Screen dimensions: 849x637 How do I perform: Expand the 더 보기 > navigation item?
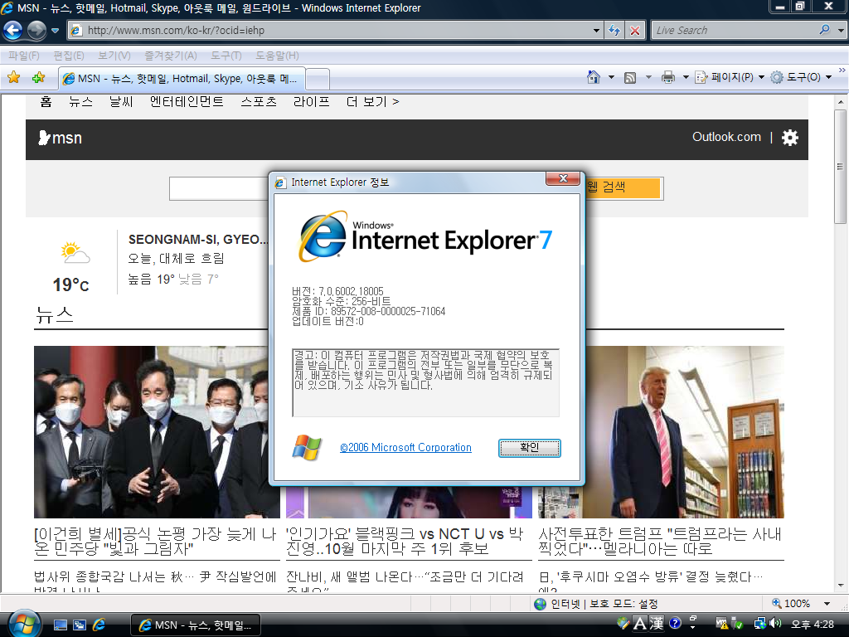coord(372,101)
